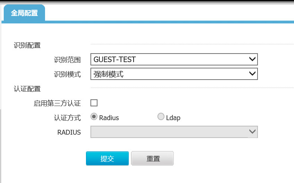Click the chevron arrow on the 强制模式 box

pos(252,74)
